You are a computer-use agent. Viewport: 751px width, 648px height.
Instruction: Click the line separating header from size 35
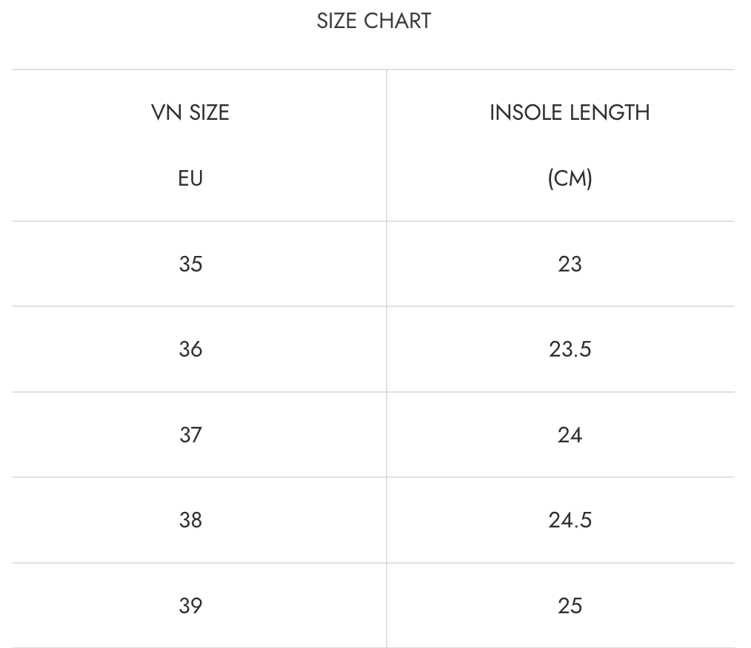pyautogui.click(x=373, y=221)
